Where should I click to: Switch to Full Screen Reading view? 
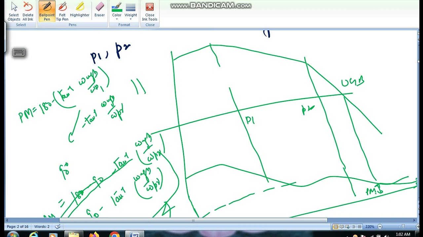coord(342,227)
